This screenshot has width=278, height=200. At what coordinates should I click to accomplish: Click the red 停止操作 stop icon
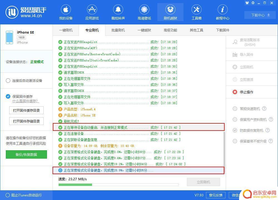click(x=235, y=92)
